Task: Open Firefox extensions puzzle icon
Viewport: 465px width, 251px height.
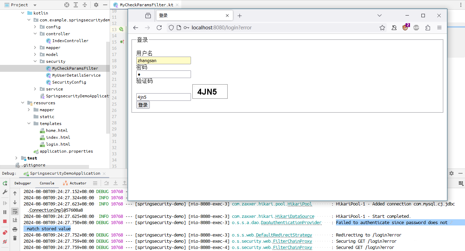Action: (428, 28)
